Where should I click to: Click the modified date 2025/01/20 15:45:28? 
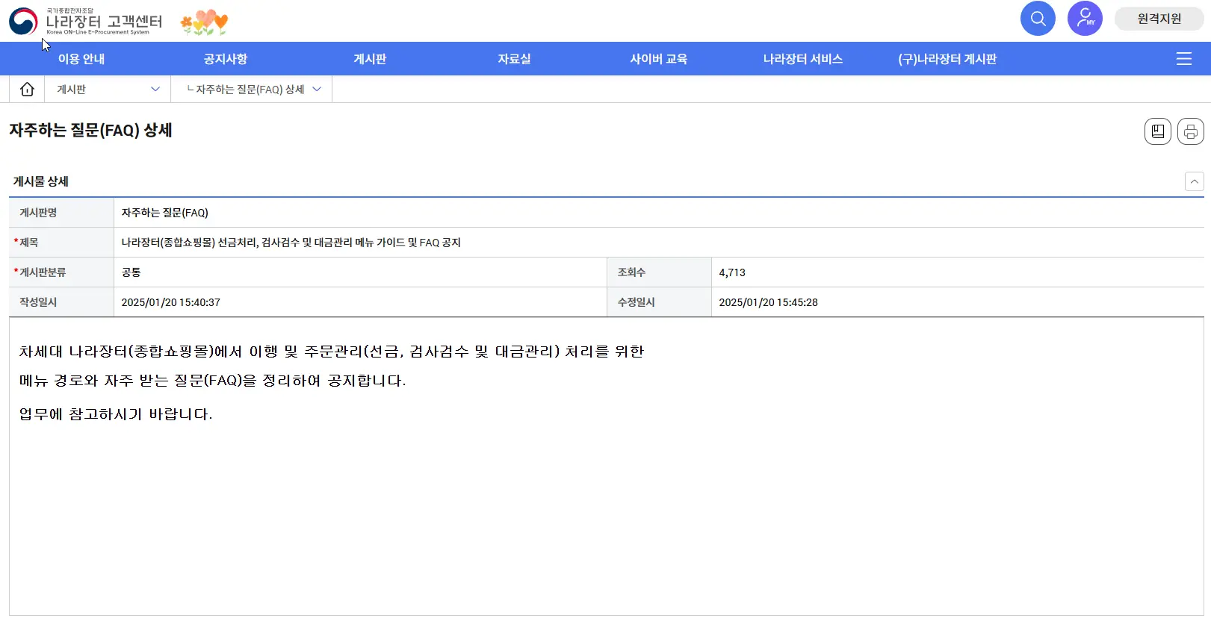[x=768, y=302]
